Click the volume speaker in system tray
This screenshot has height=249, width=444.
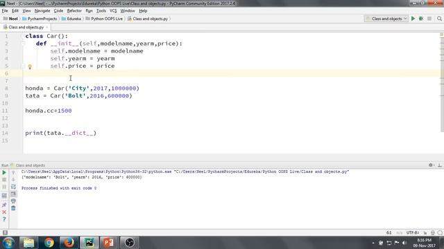click(x=404, y=243)
